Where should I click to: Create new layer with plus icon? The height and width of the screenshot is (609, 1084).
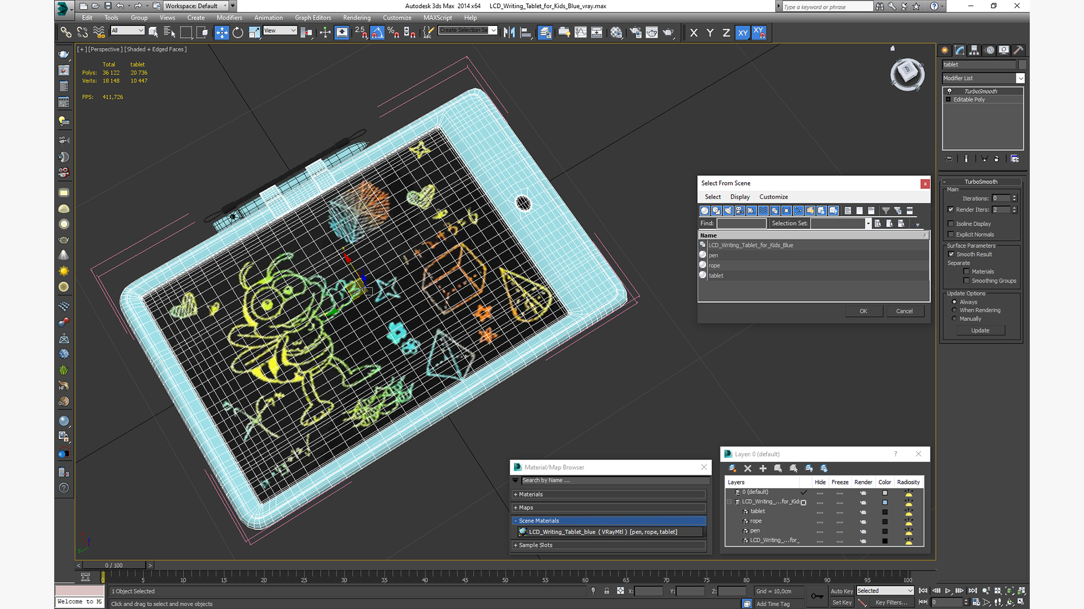point(763,469)
